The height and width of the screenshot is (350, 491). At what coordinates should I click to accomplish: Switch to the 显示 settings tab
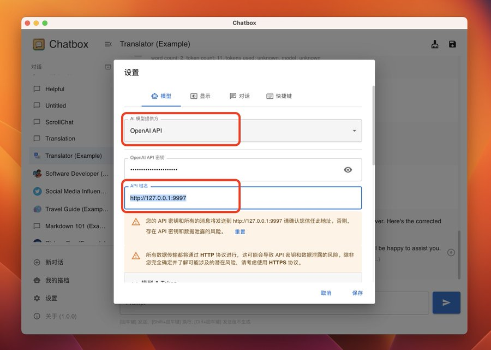coord(200,97)
